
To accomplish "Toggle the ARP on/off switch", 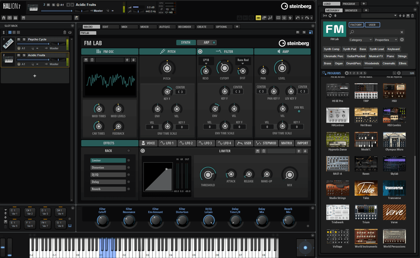I will pyautogui.click(x=214, y=42).
